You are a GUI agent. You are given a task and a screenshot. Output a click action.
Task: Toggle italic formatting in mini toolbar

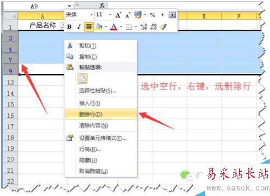coord(79,27)
